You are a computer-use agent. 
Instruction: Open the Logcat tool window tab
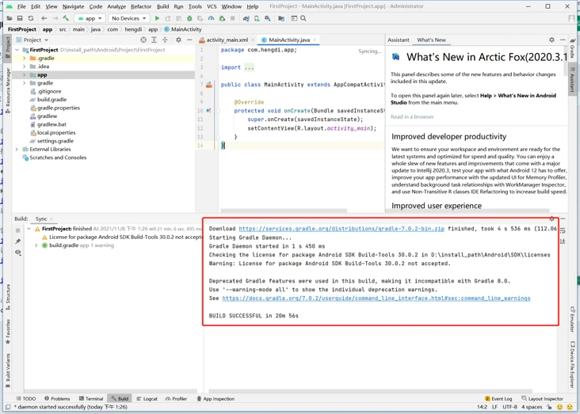click(x=147, y=398)
